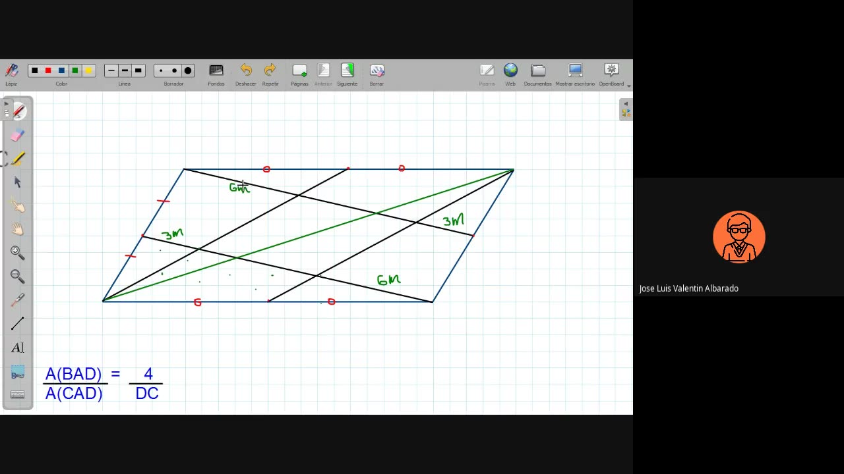Click the numerator 4 text
Viewport: 844px width, 474px height.
coord(148,374)
